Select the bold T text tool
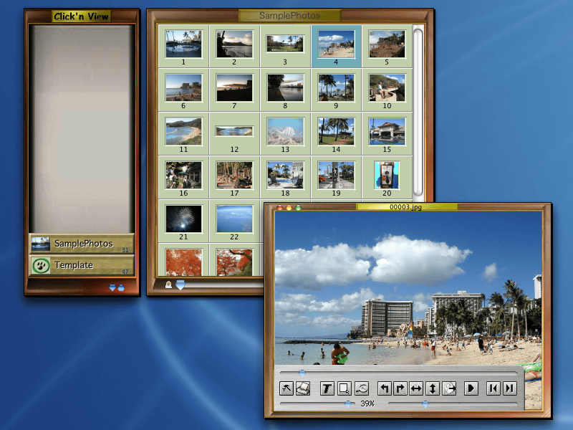 (x=327, y=388)
